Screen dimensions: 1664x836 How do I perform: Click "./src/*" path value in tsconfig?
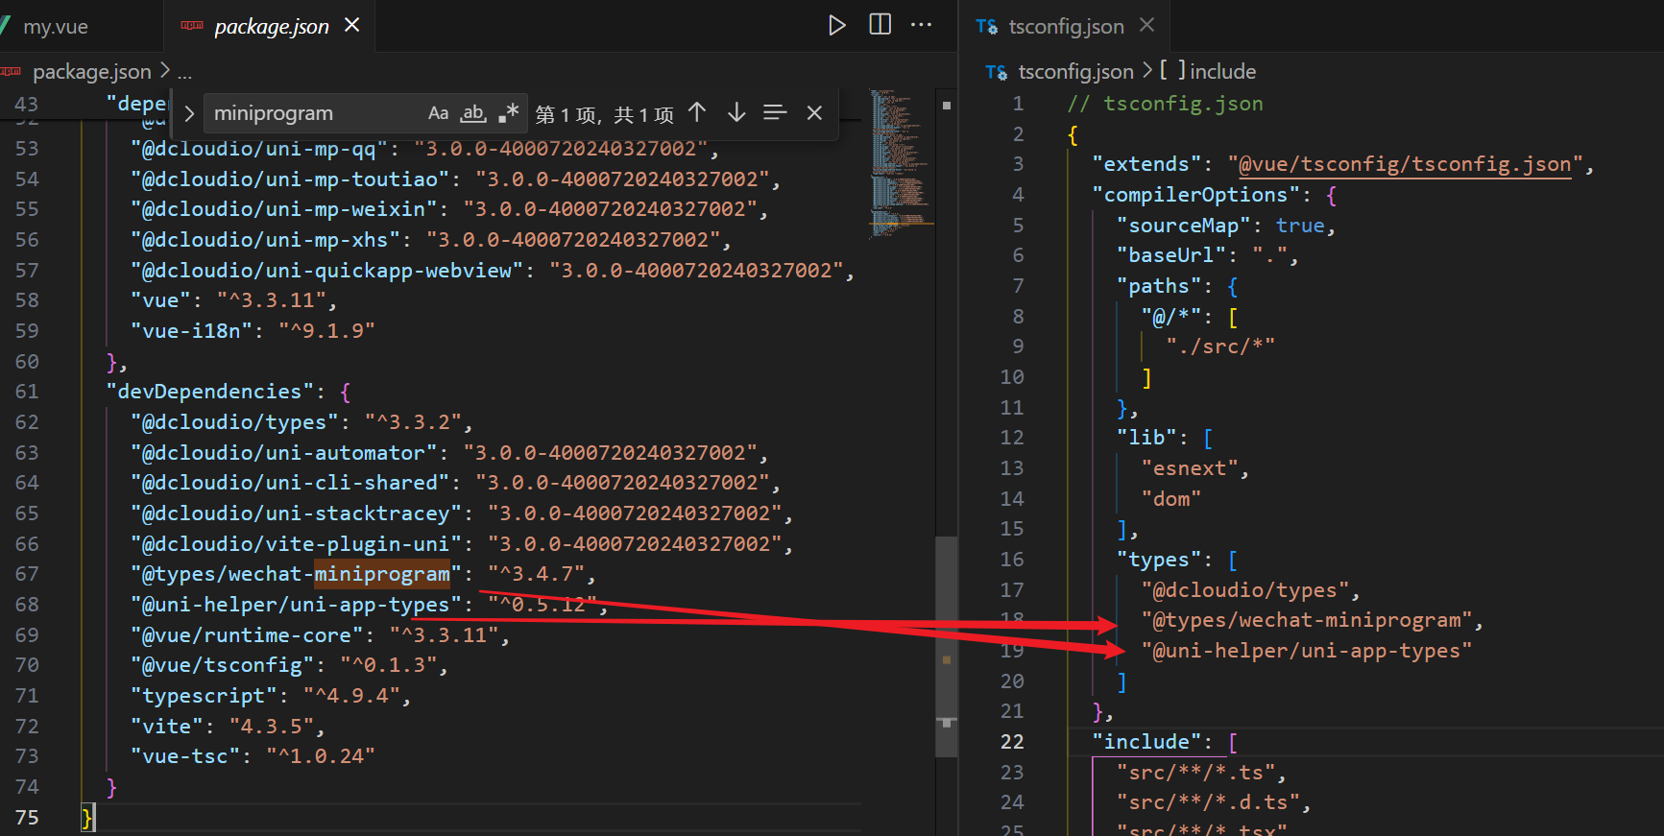[1220, 346]
